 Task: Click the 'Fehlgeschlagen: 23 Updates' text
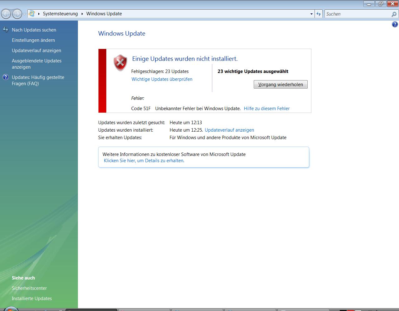point(160,71)
